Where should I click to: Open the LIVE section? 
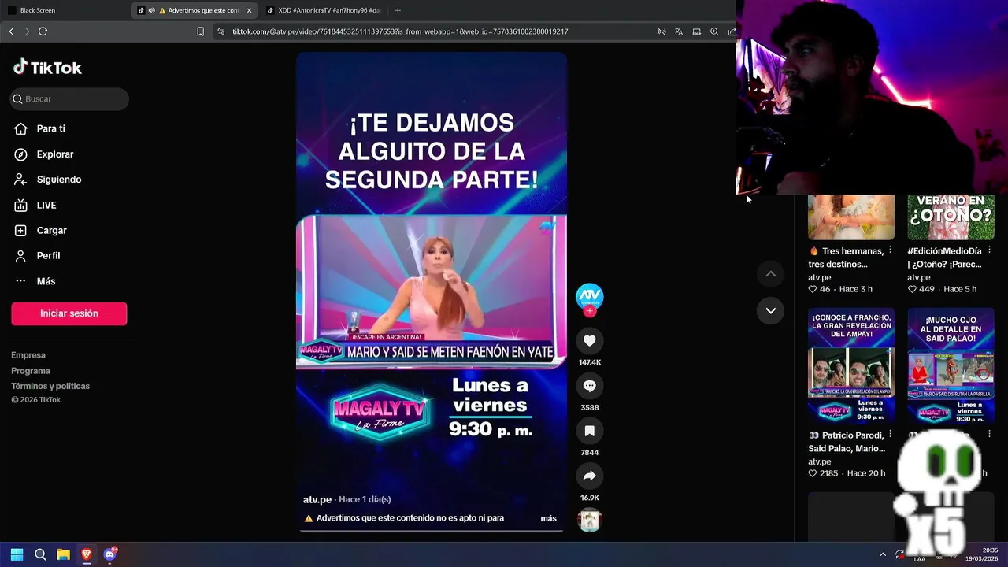click(46, 205)
